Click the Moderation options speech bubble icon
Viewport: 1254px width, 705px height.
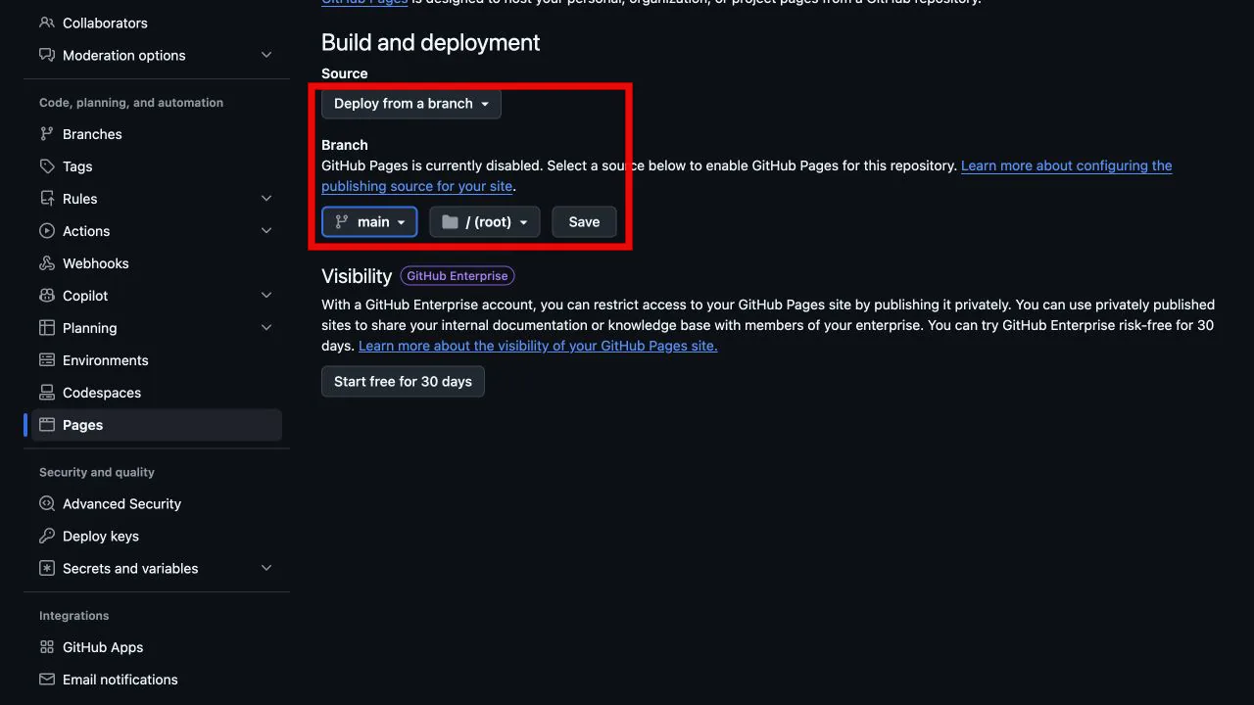coord(47,55)
